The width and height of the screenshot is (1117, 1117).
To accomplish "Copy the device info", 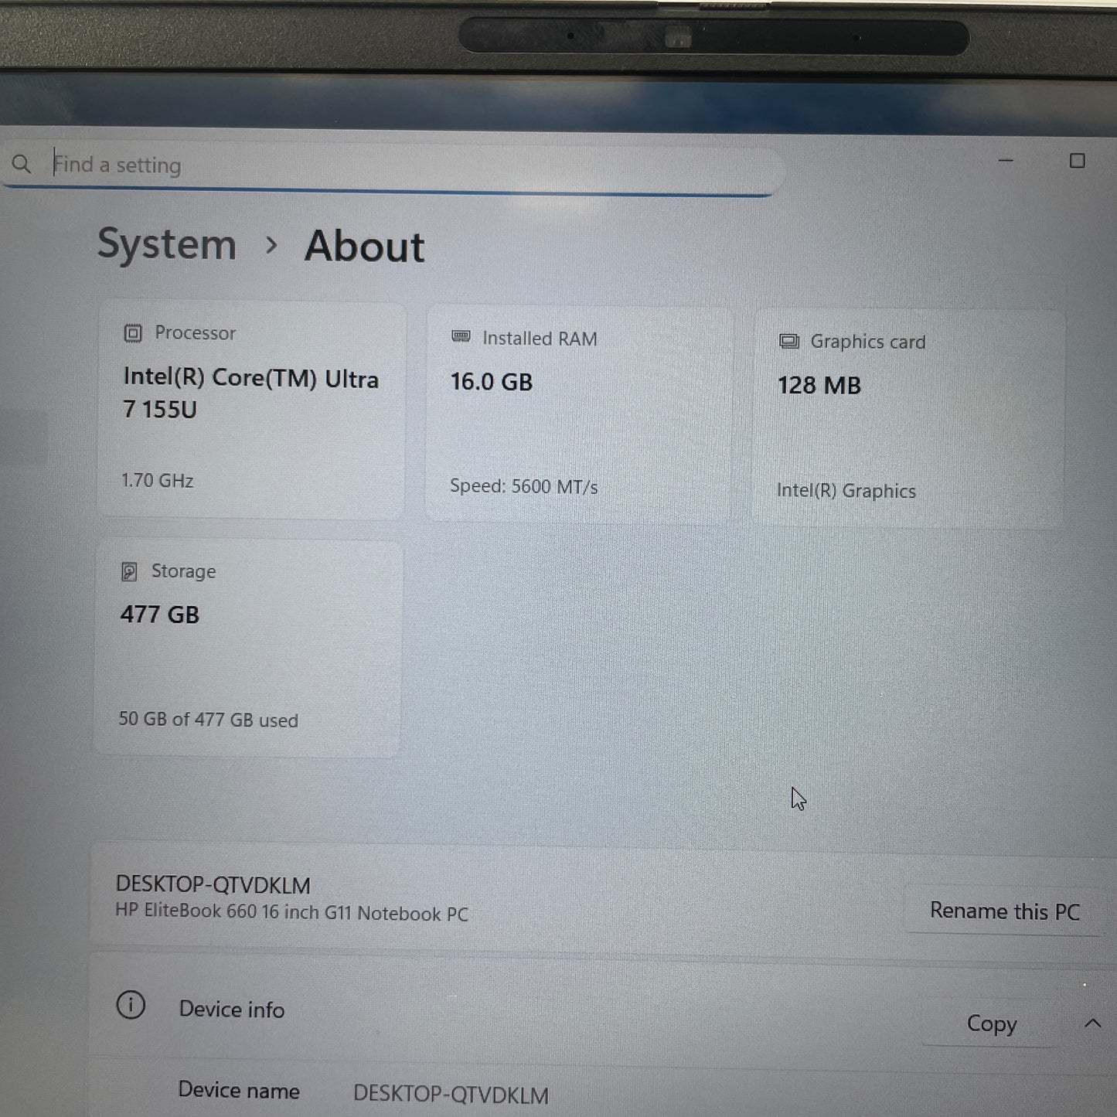I will 992,1023.
